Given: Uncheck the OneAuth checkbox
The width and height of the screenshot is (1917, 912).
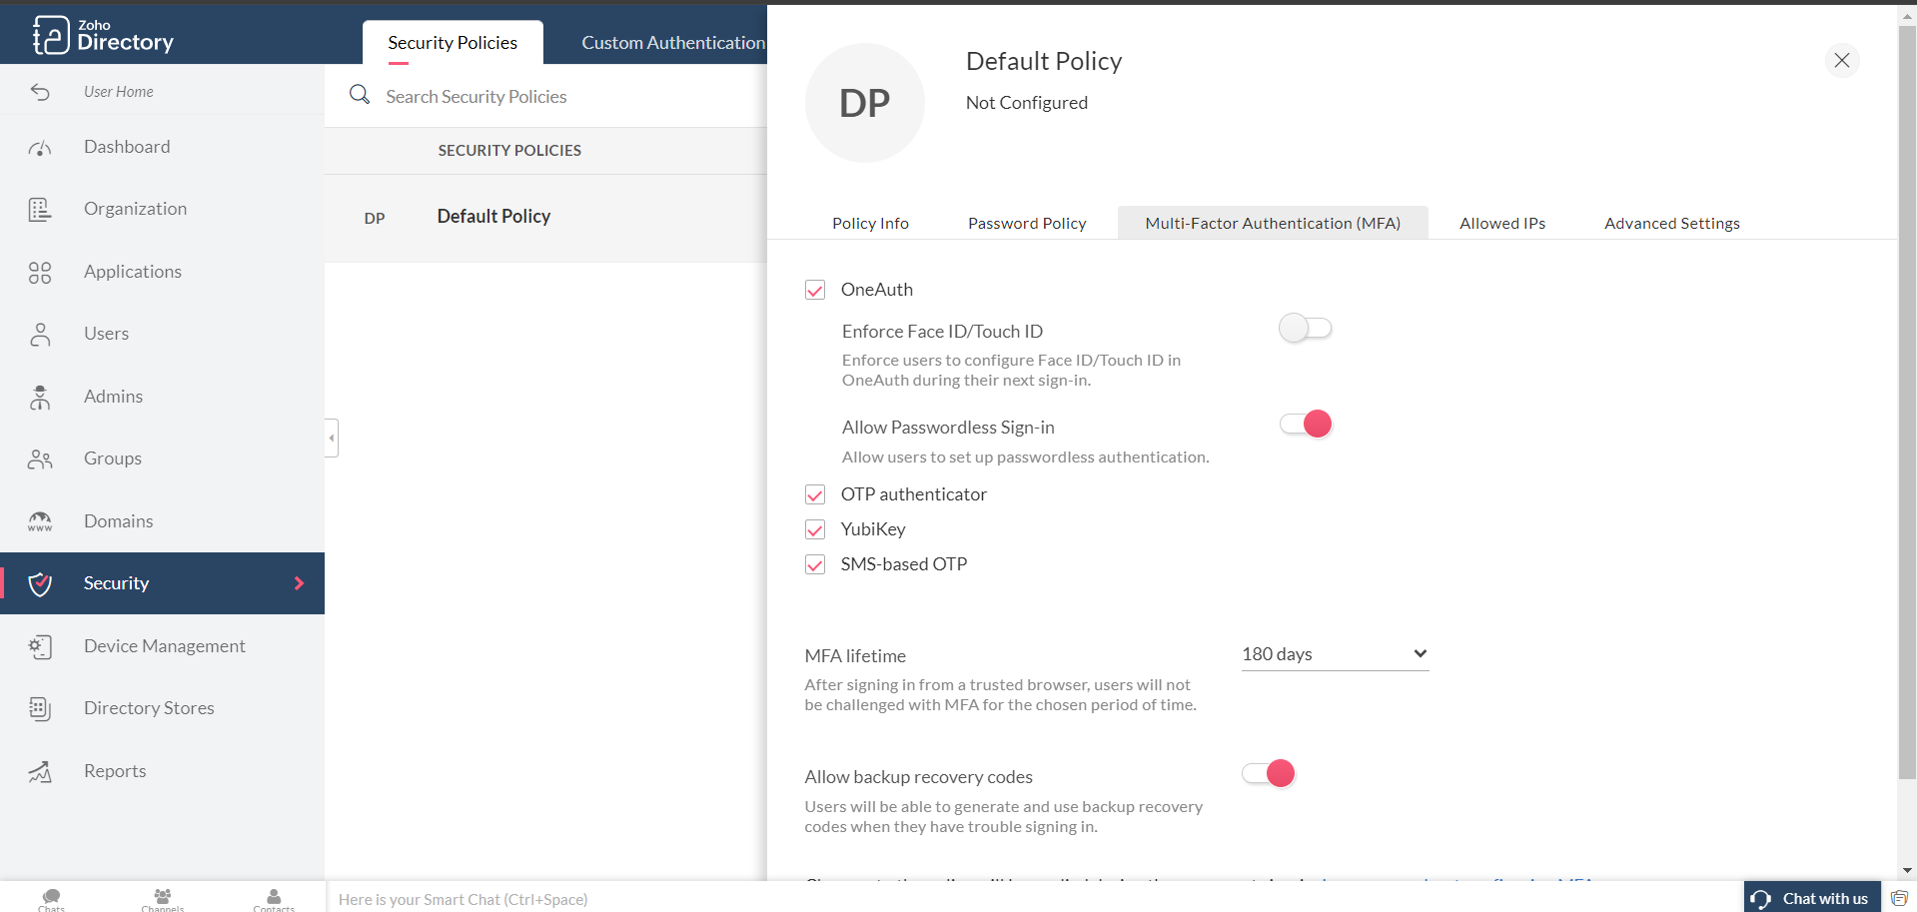Looking at the screenshot, I should pos(815,290).
